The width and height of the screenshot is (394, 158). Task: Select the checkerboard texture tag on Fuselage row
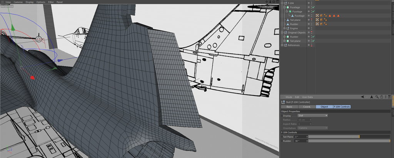point(317,16)
